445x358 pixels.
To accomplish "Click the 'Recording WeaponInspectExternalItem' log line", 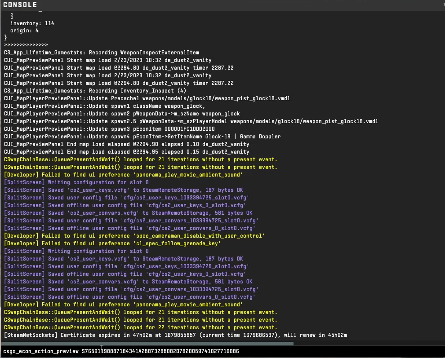I will [x=102, y=53].
